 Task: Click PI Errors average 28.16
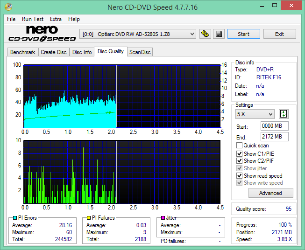65,225
